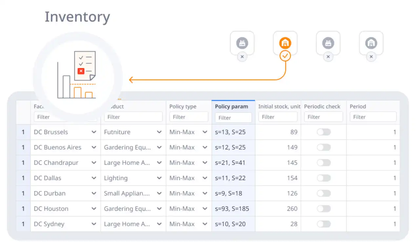
Task: Click the first gray factory icon
Action: point(242,43)
